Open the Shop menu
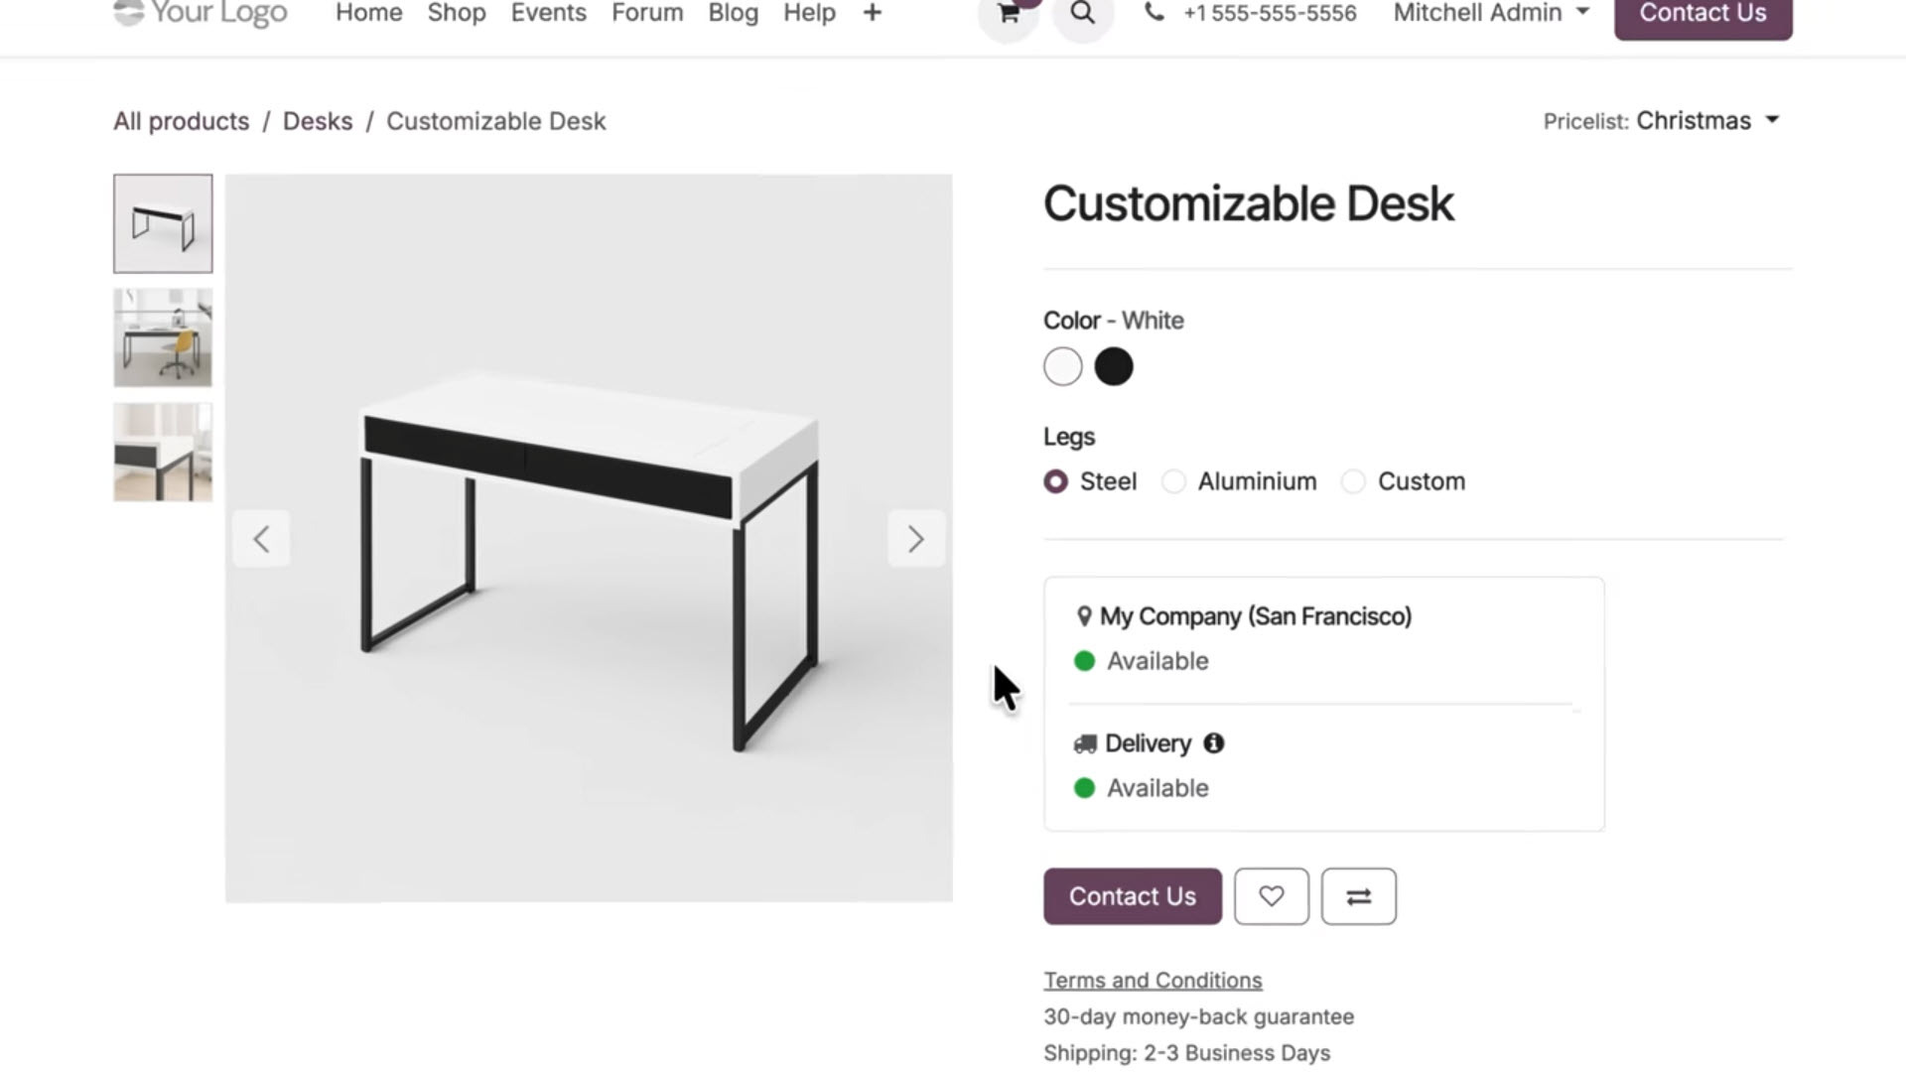 [x=456, y=13]
